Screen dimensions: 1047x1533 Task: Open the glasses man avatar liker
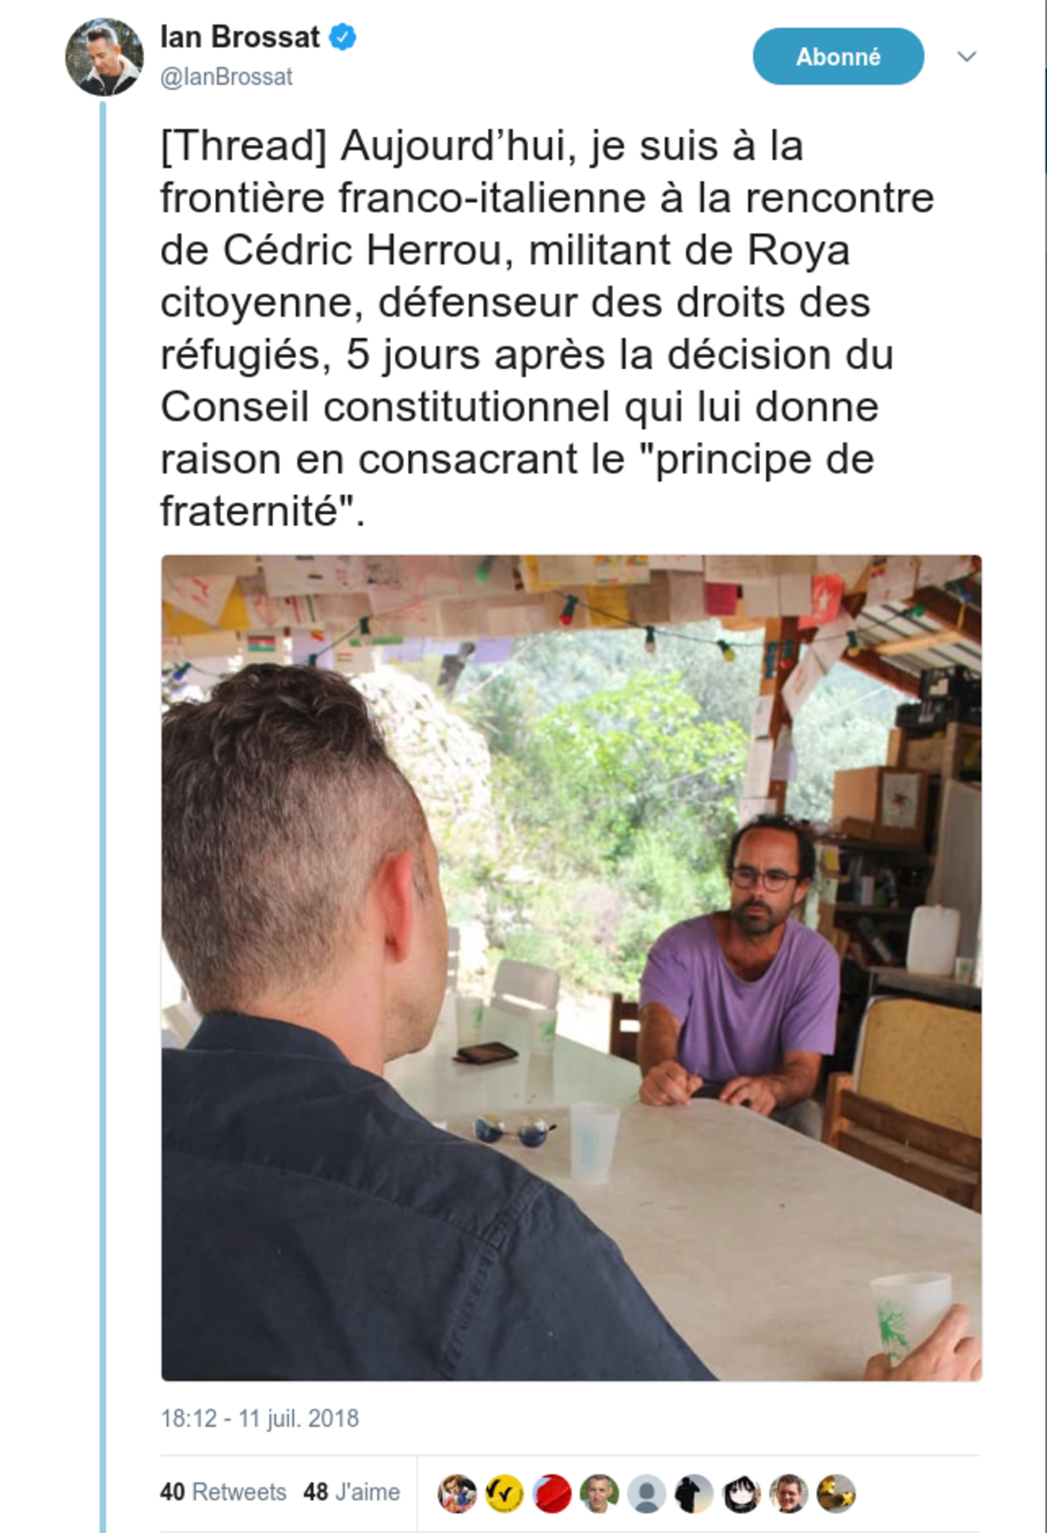[789, 1493]
